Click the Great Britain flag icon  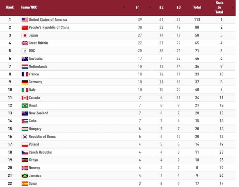[x=25, y=43]
